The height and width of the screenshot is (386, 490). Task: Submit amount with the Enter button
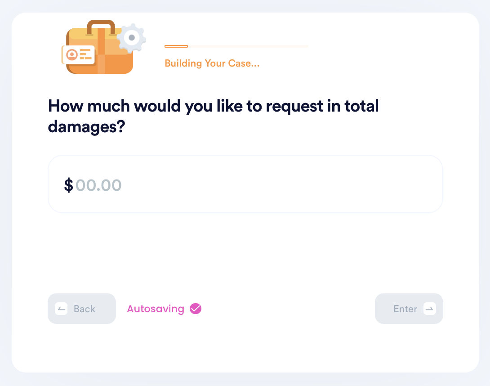click(x=409, y=309)
